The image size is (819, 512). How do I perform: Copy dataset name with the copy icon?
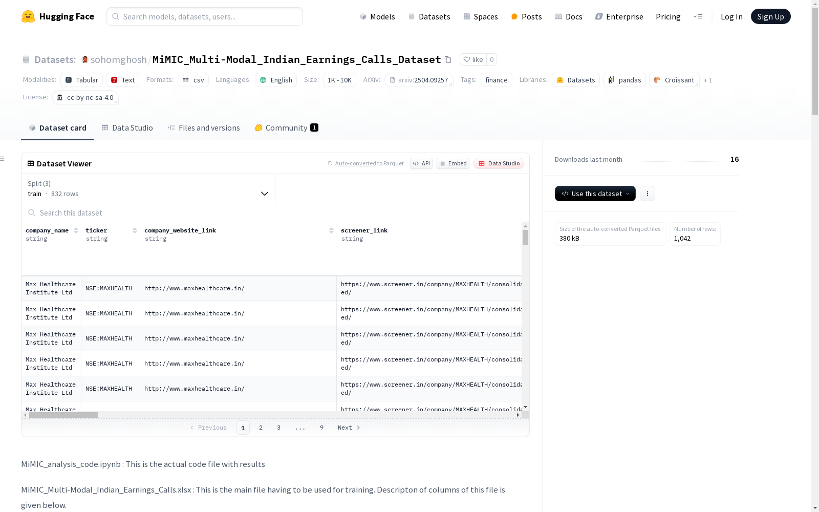[x=448, y=59]
